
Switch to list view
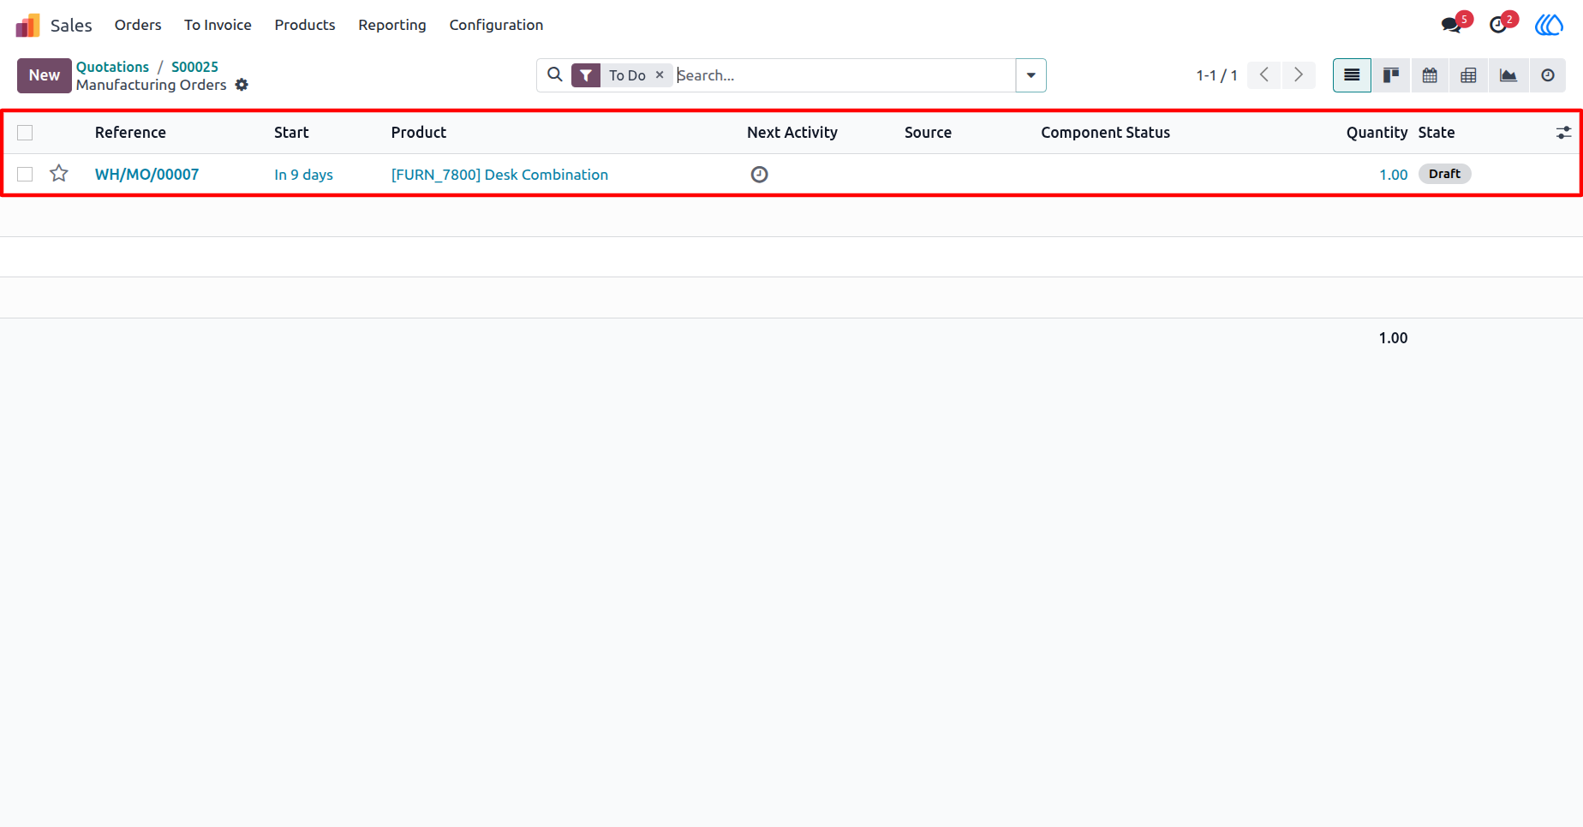coord(1352,75)
